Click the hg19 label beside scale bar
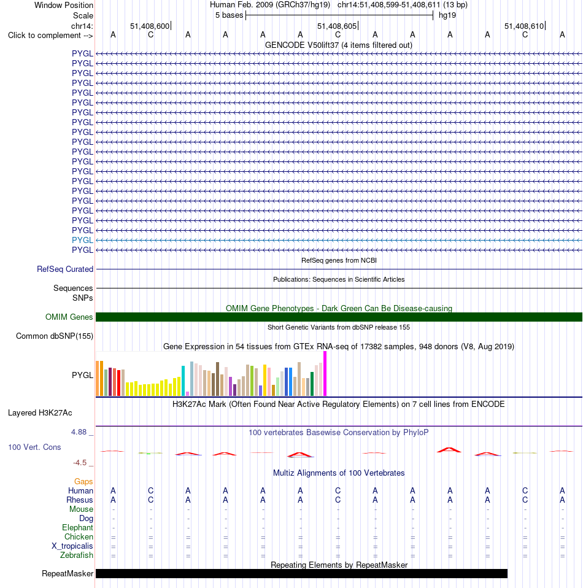The width and height of the screenshot is (583, 588). [447, 15]
